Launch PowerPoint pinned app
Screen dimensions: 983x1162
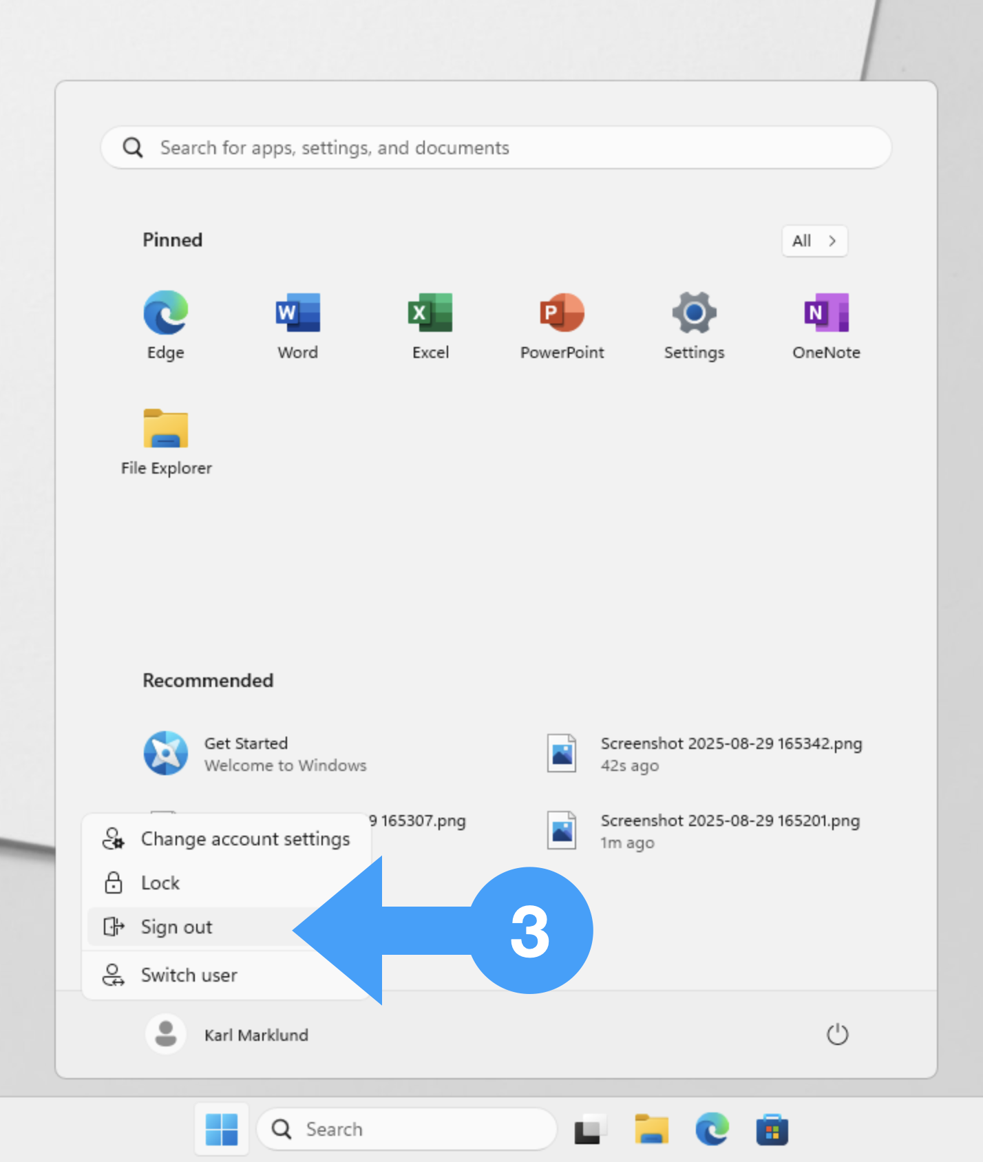point(562,325)
